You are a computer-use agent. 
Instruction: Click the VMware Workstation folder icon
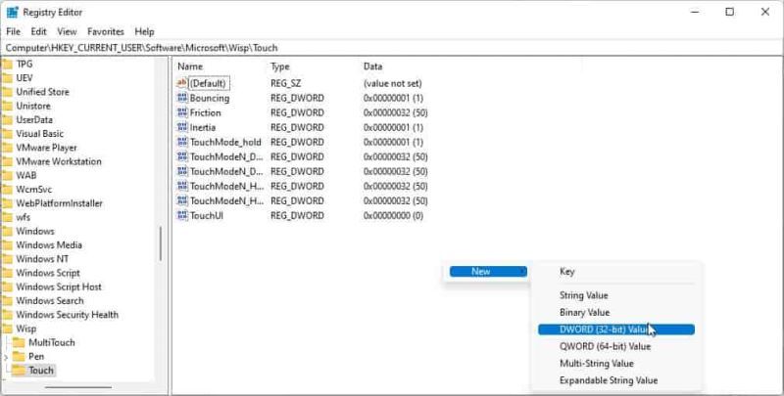tap(7, 161)
